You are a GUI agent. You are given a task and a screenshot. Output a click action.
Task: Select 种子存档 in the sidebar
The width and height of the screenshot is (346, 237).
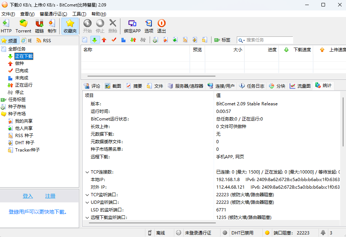point(17,107)
